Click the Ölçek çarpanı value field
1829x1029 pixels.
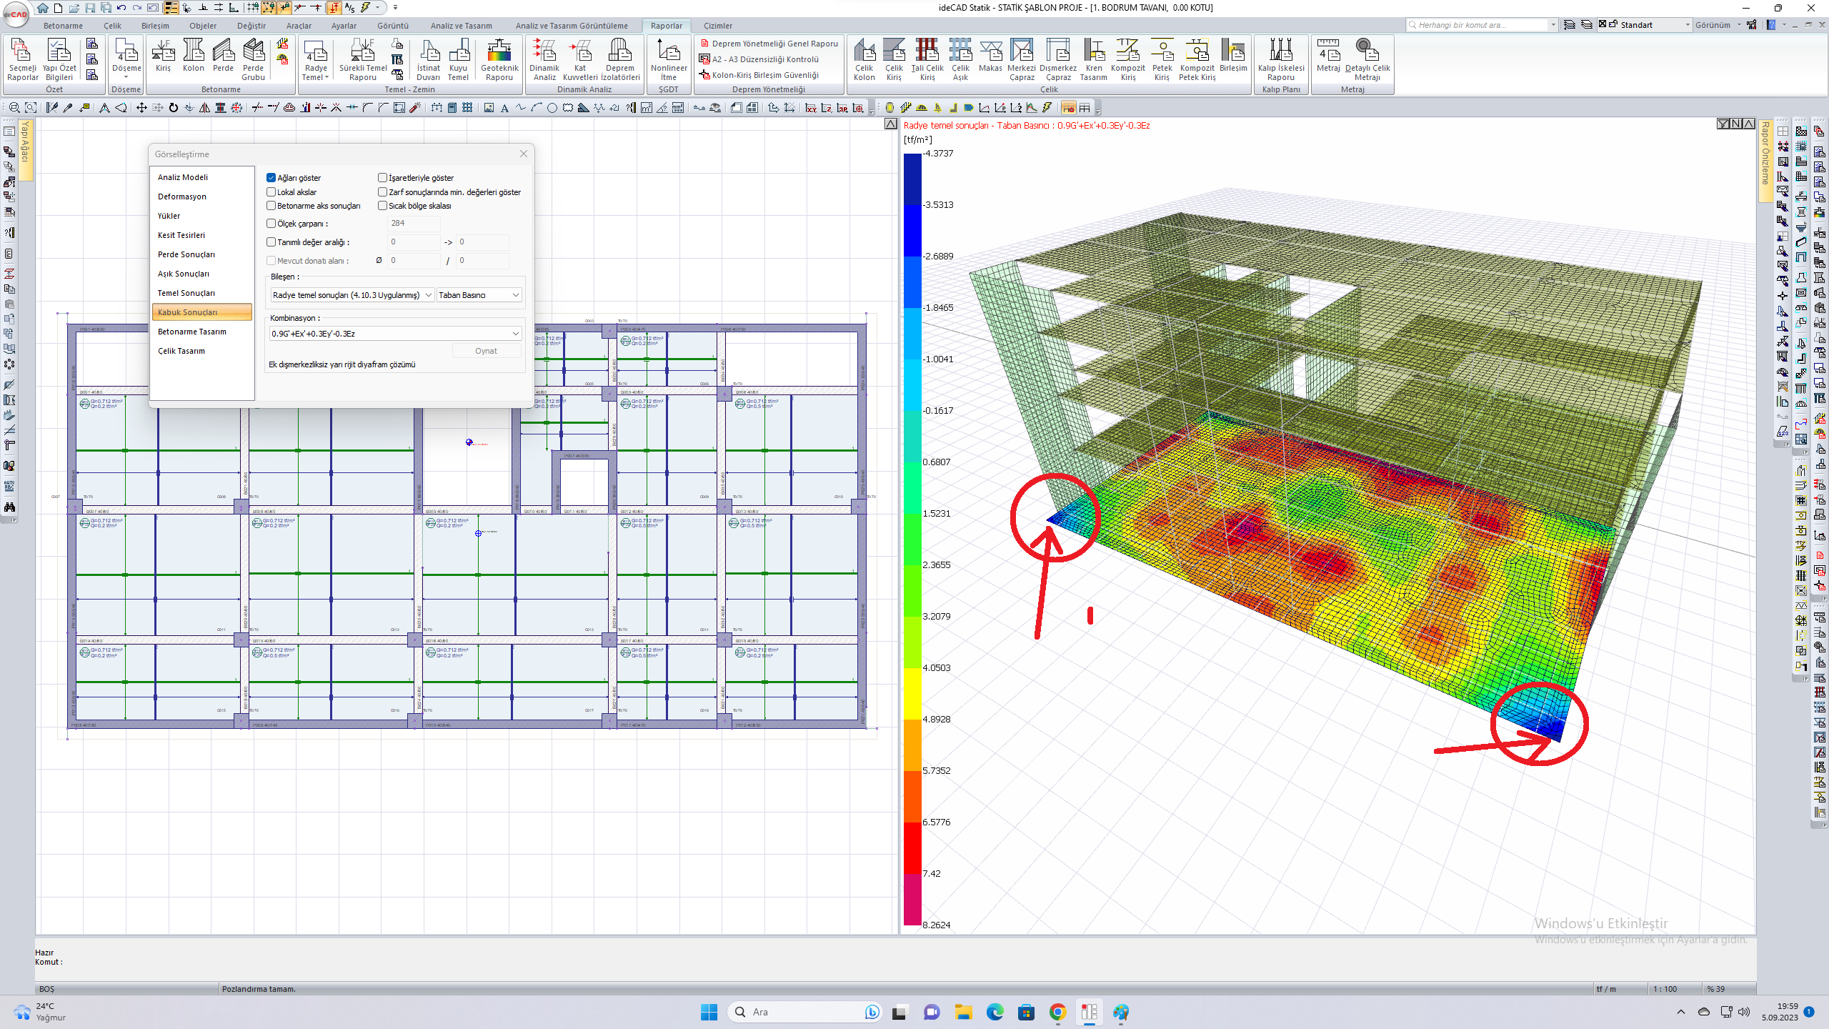tap(414, 223)
